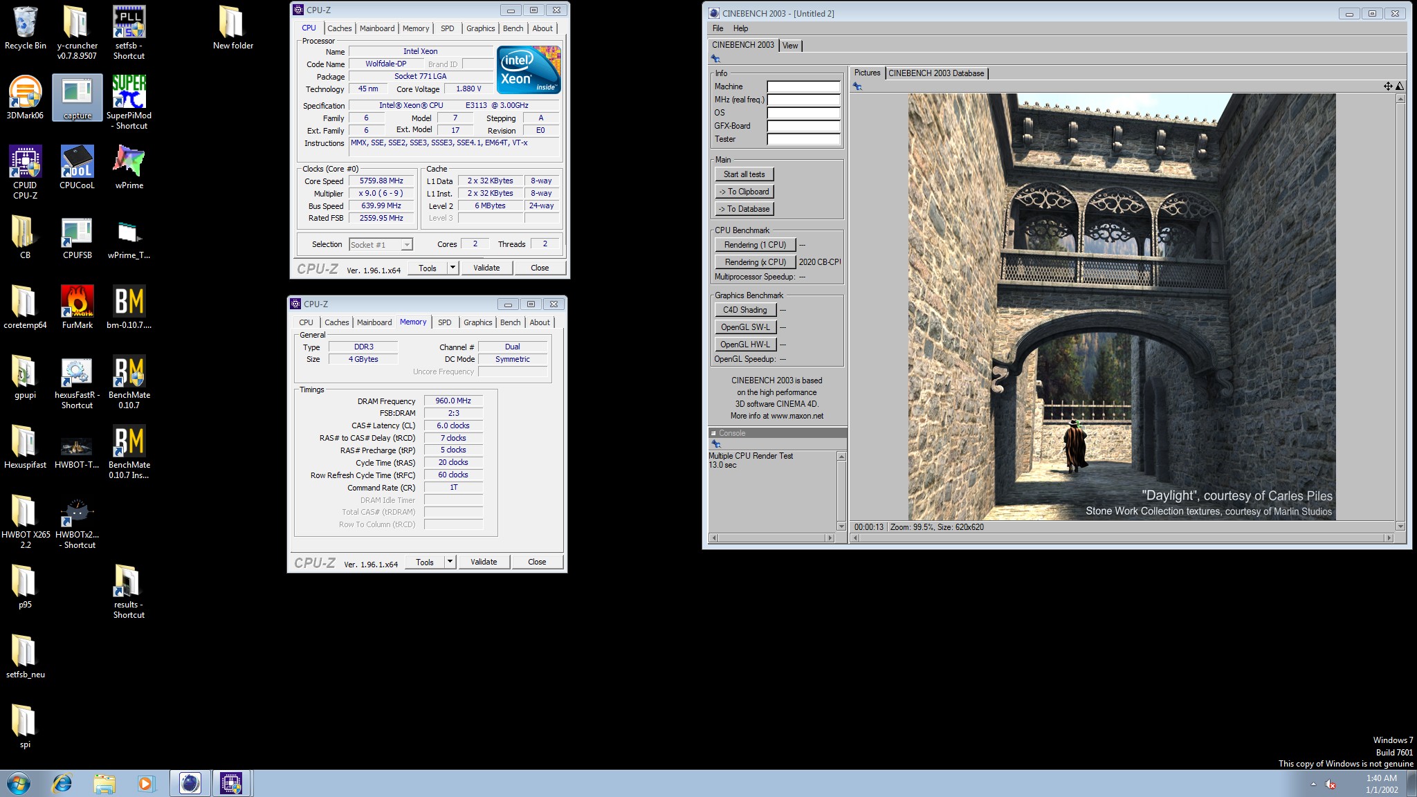Launch BenchMate 0.10.7 desktop icon
Image resolution: width=1417 pixels, height=797 pixels.
point(129,381)
